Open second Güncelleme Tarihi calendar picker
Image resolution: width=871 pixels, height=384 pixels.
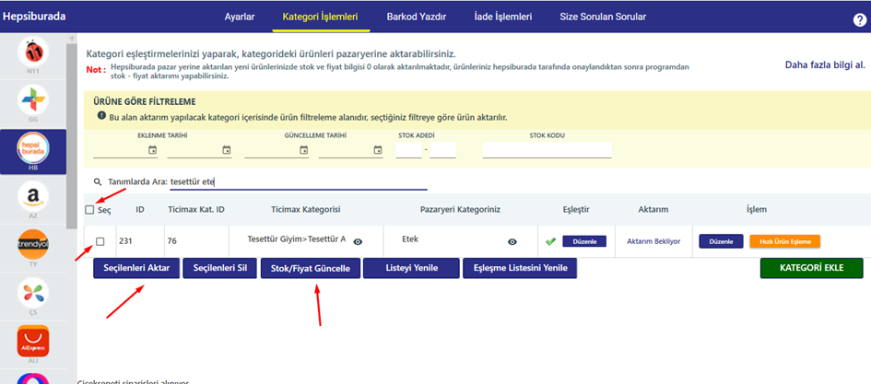(378, 150)
